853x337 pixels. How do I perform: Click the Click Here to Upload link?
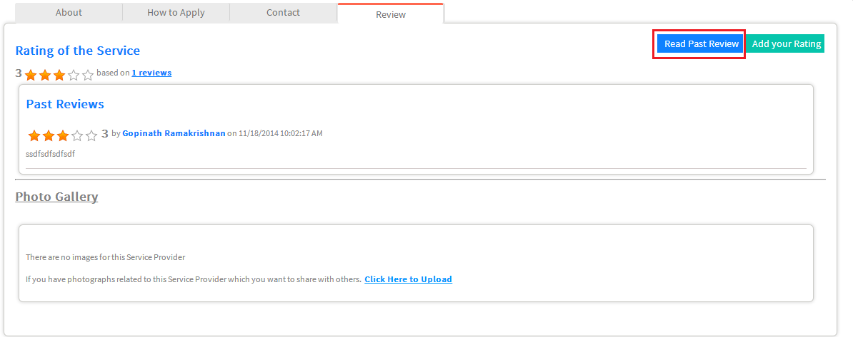[x=408, y=279]
